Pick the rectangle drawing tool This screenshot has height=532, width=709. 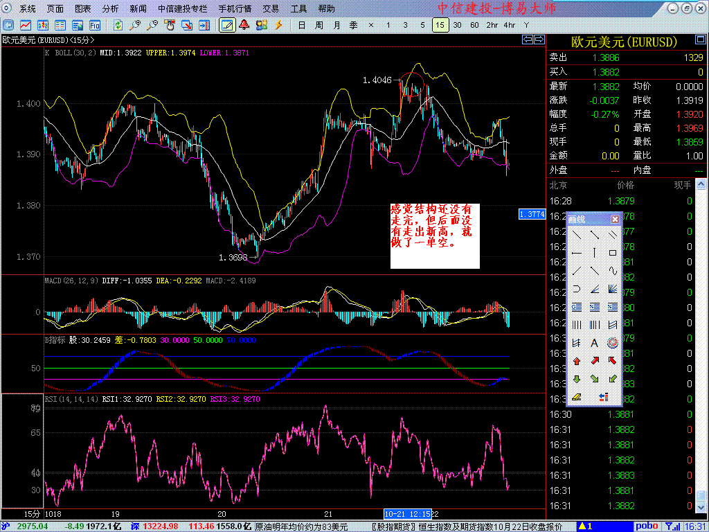pyautogui.click(x=612, y=253)
